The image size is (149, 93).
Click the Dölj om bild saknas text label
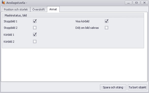tap(87, 28)
